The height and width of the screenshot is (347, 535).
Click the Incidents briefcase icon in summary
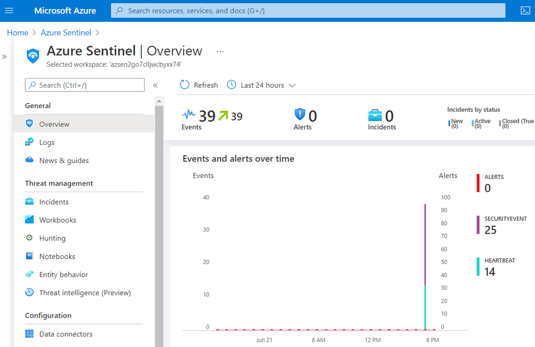375,115
